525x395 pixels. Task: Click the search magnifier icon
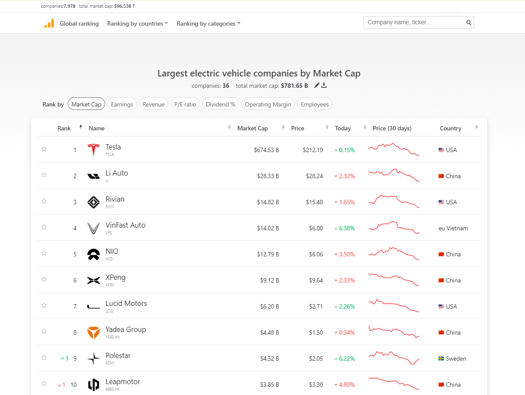coord(469,23)
